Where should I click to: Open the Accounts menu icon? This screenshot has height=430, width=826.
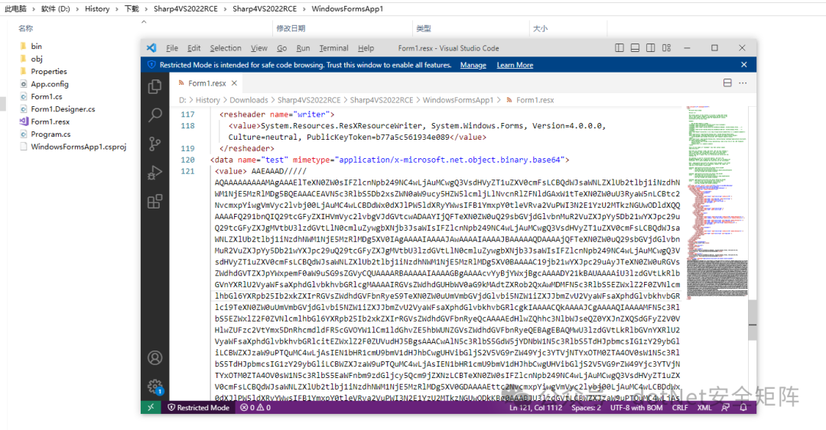(154, 358)
